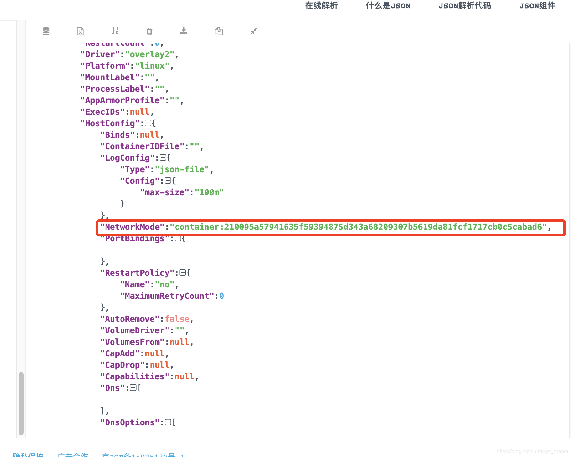Collapse the LogConfig object node
The width and height of the screenshot is (571, 457).
(x=163, y=158)
